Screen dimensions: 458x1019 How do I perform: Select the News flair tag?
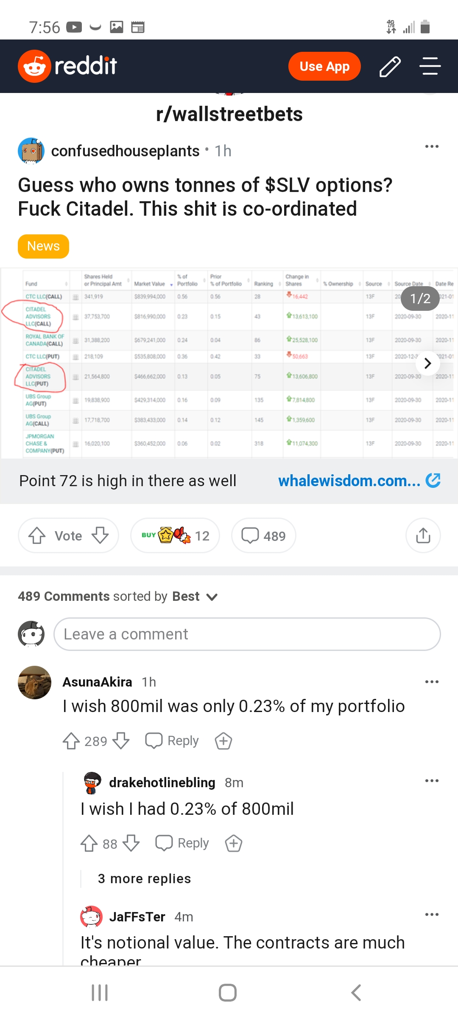(x=43, y=246)
